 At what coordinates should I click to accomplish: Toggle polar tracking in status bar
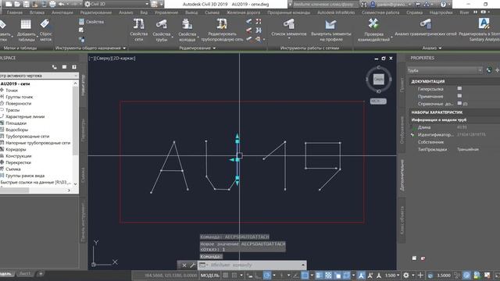(267, 276)
